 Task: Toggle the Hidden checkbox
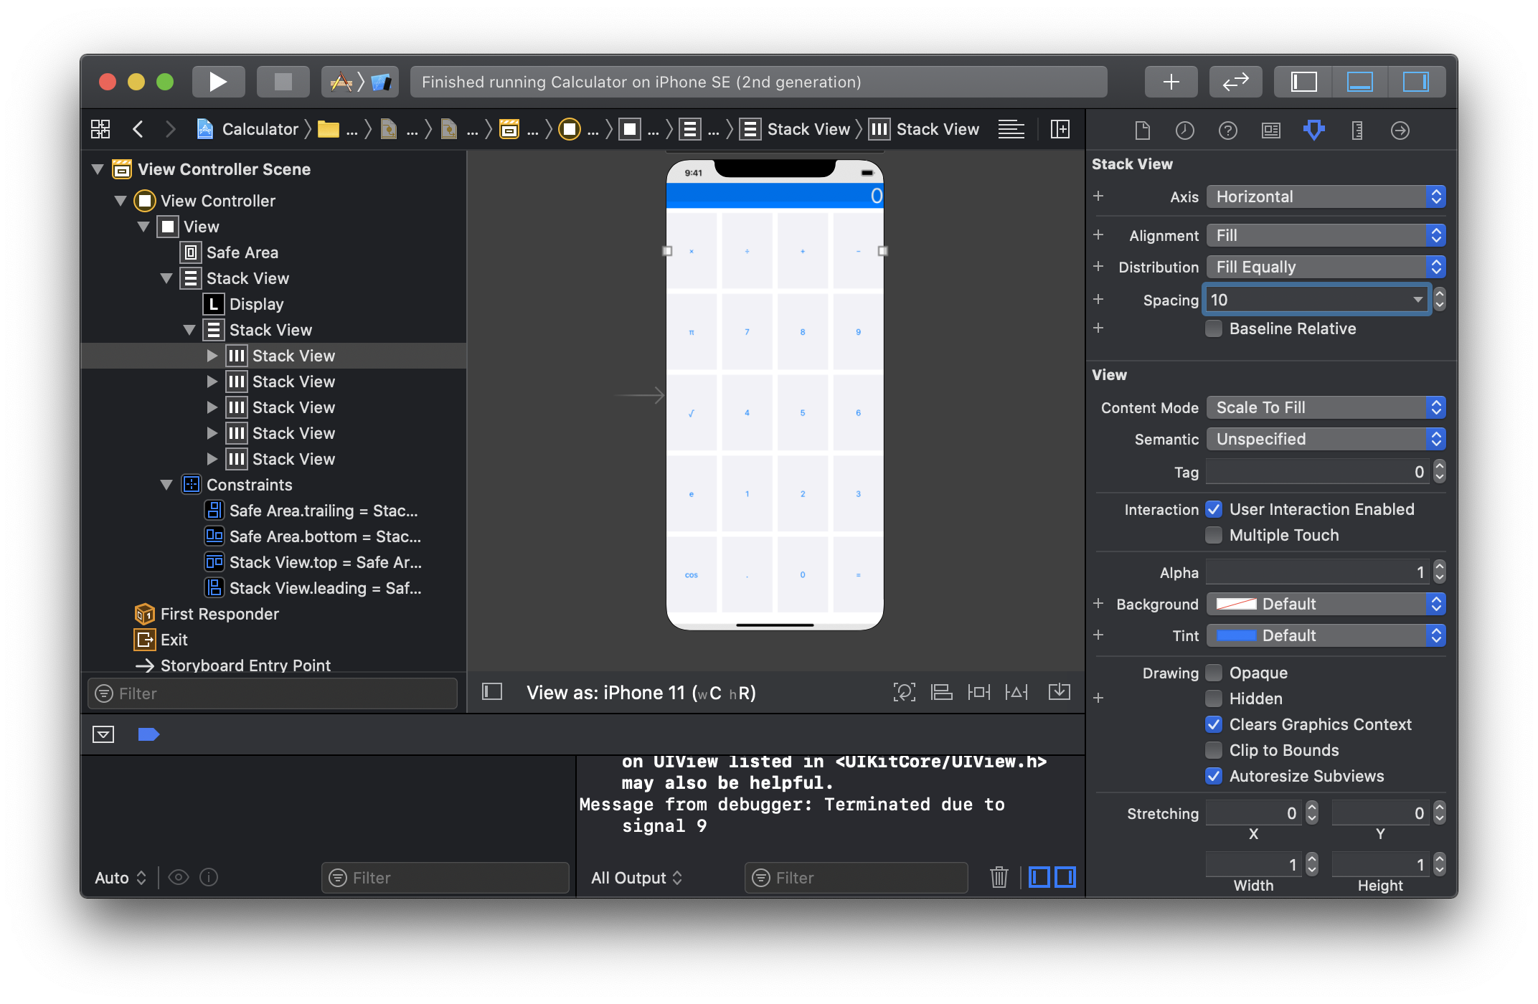coord(1214,698)
